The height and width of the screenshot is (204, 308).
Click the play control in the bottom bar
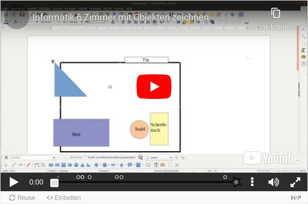point(14,182)
